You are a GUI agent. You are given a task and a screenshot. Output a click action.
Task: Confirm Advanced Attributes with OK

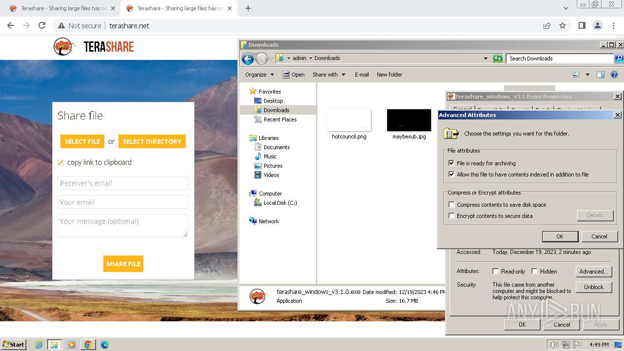click(x=560, y=236)
